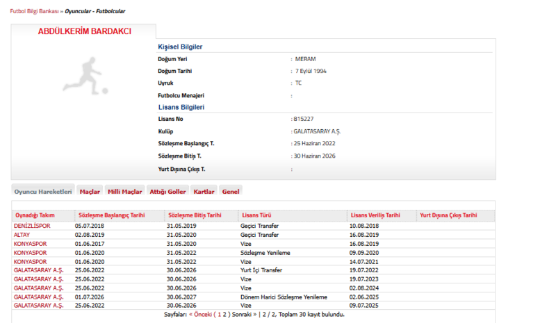This screenshot has width=556, height=323.
Task: Jump to page 1 in pagination
Action: [218, 314]
